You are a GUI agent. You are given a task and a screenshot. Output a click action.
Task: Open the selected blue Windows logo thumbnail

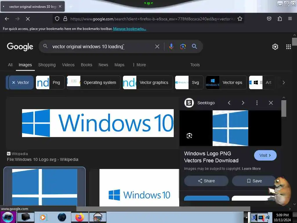click(x=44, y=187)
